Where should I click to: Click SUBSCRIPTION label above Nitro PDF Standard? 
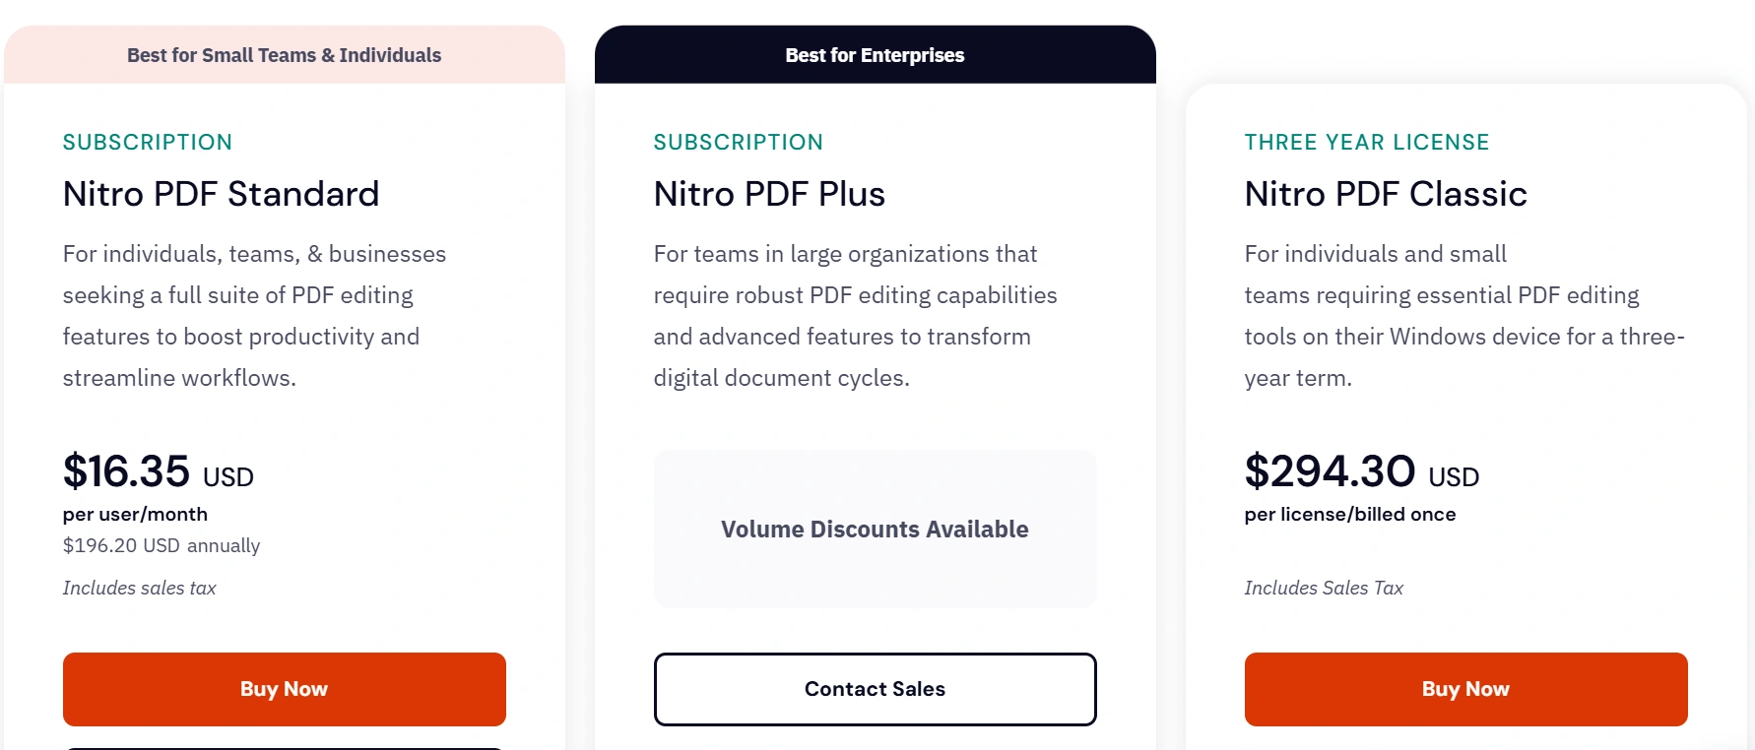point(148,143)
